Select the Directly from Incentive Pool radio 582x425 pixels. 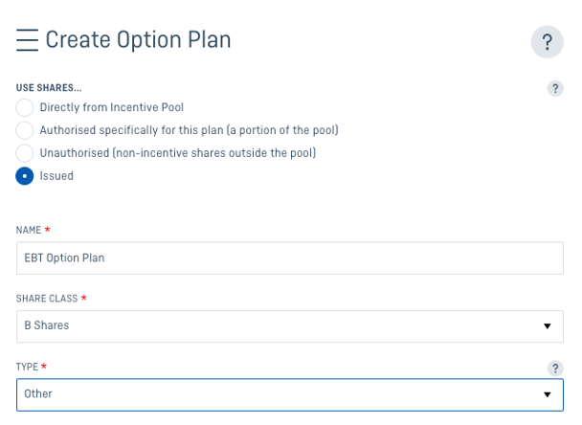[x=25, y=107]
